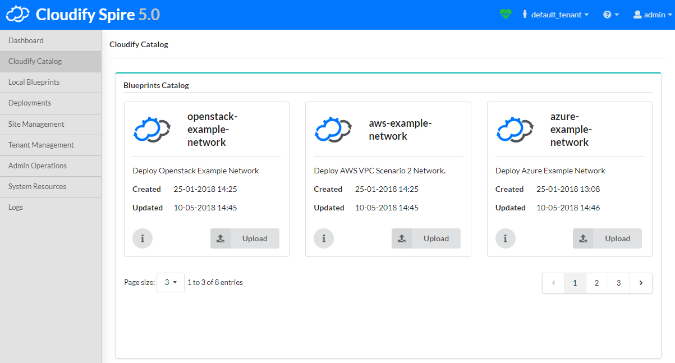The image size is (675, 363).
Task: Upload the azure-example-network blueprint
Action: (607, 238)
